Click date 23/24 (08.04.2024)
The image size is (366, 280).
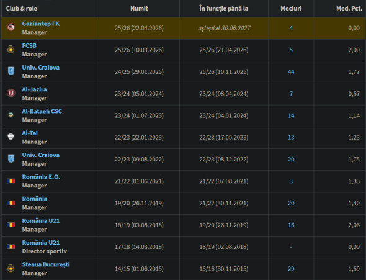[223, 94]
